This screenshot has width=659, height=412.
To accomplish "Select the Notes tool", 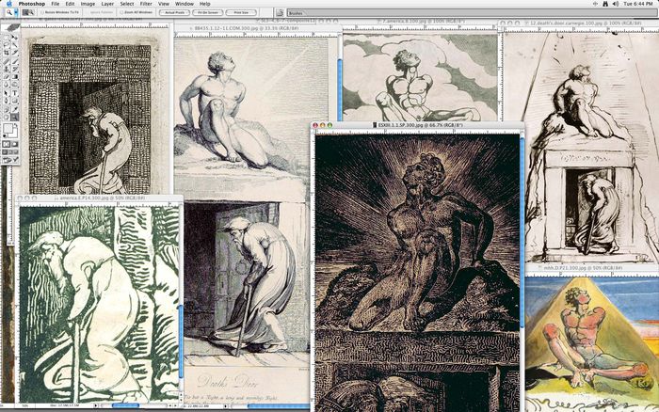I will point(7,108).
